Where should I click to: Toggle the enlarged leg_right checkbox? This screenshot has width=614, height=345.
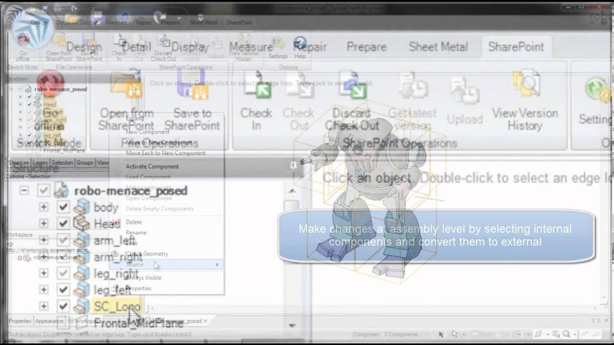click(63, 273)
